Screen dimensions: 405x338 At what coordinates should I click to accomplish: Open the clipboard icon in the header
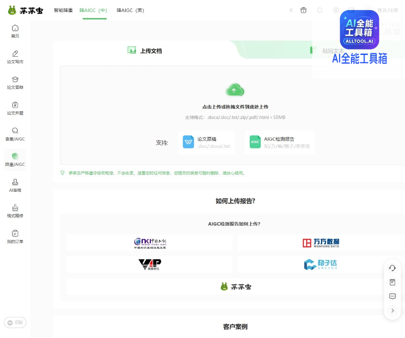[x=336, y=10]
